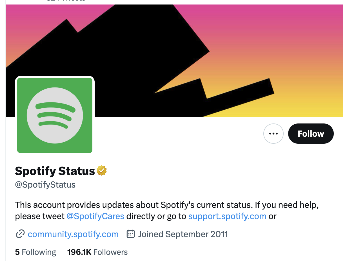The image size is (347, 261).
Task: Click the calendar icon beside join date
Action: (131, 234)
